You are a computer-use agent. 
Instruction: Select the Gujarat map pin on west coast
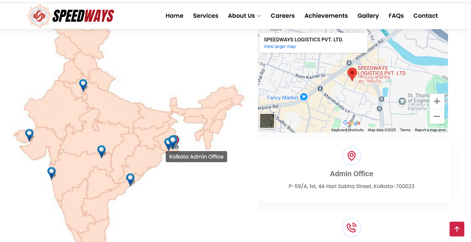coord(29,134)
